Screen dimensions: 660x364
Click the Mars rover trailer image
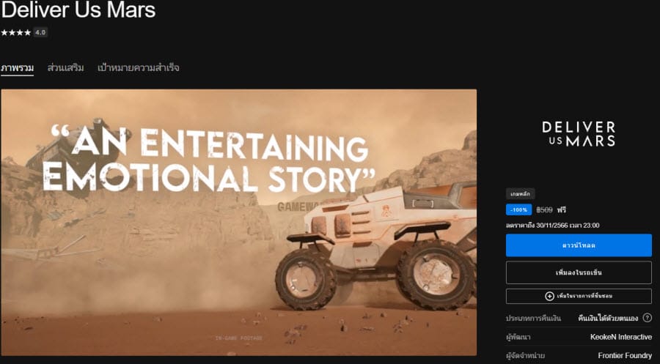238,223
